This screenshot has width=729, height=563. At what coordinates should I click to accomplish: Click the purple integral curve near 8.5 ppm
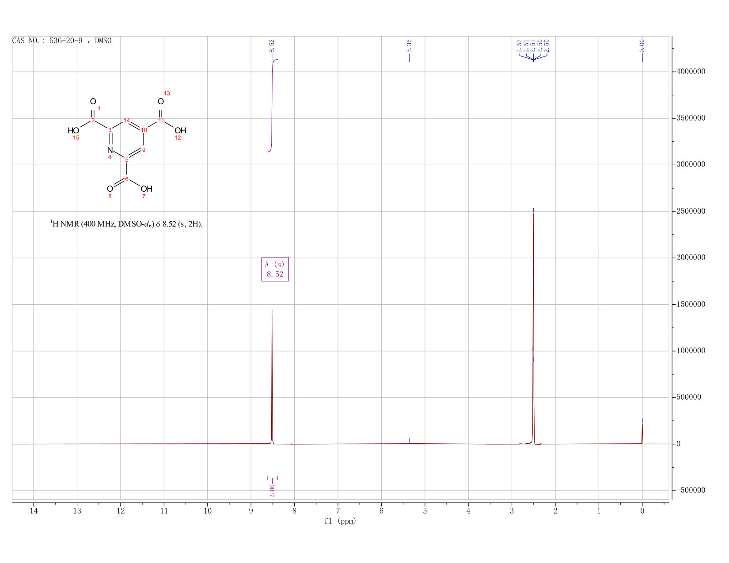[x=273, y=105]
